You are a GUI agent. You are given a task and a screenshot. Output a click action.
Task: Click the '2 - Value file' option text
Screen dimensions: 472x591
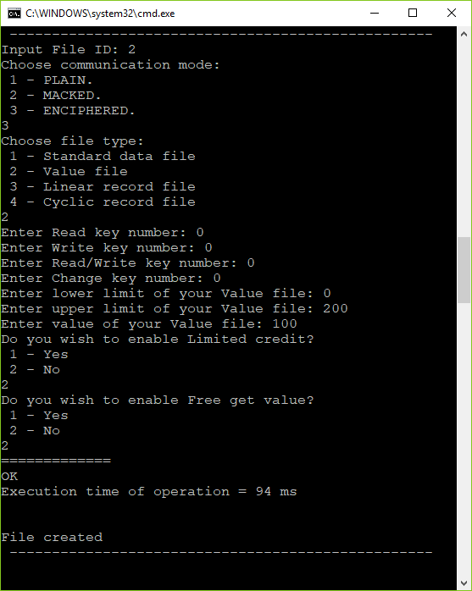tap(69, 172)
